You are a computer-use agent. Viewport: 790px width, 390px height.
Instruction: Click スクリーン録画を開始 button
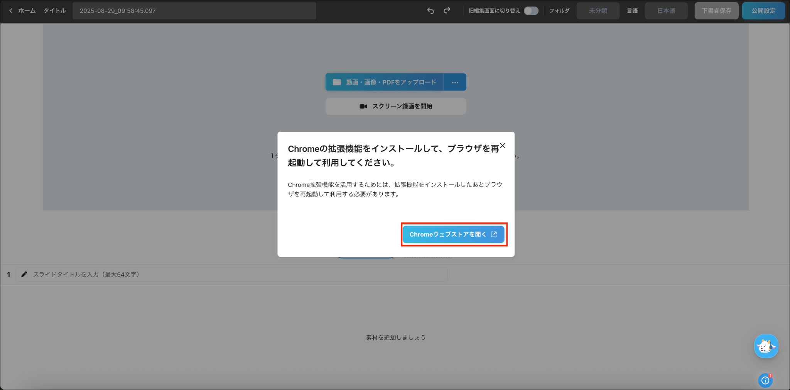(396, 106)
